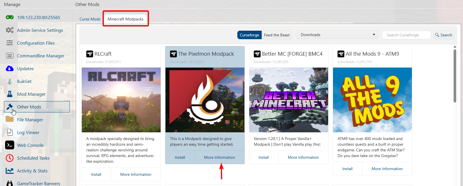Click the Web Console terminal icon
Screen dimensions: 463x186
pyautogui.click(x=10, y=145)
